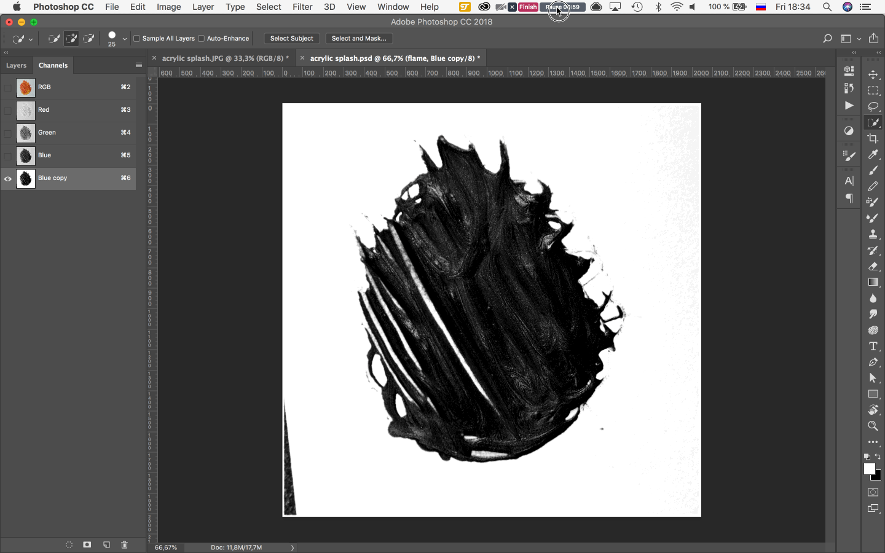
Task: Select the Path Selection arrow tool
Action: click(873, 378)
